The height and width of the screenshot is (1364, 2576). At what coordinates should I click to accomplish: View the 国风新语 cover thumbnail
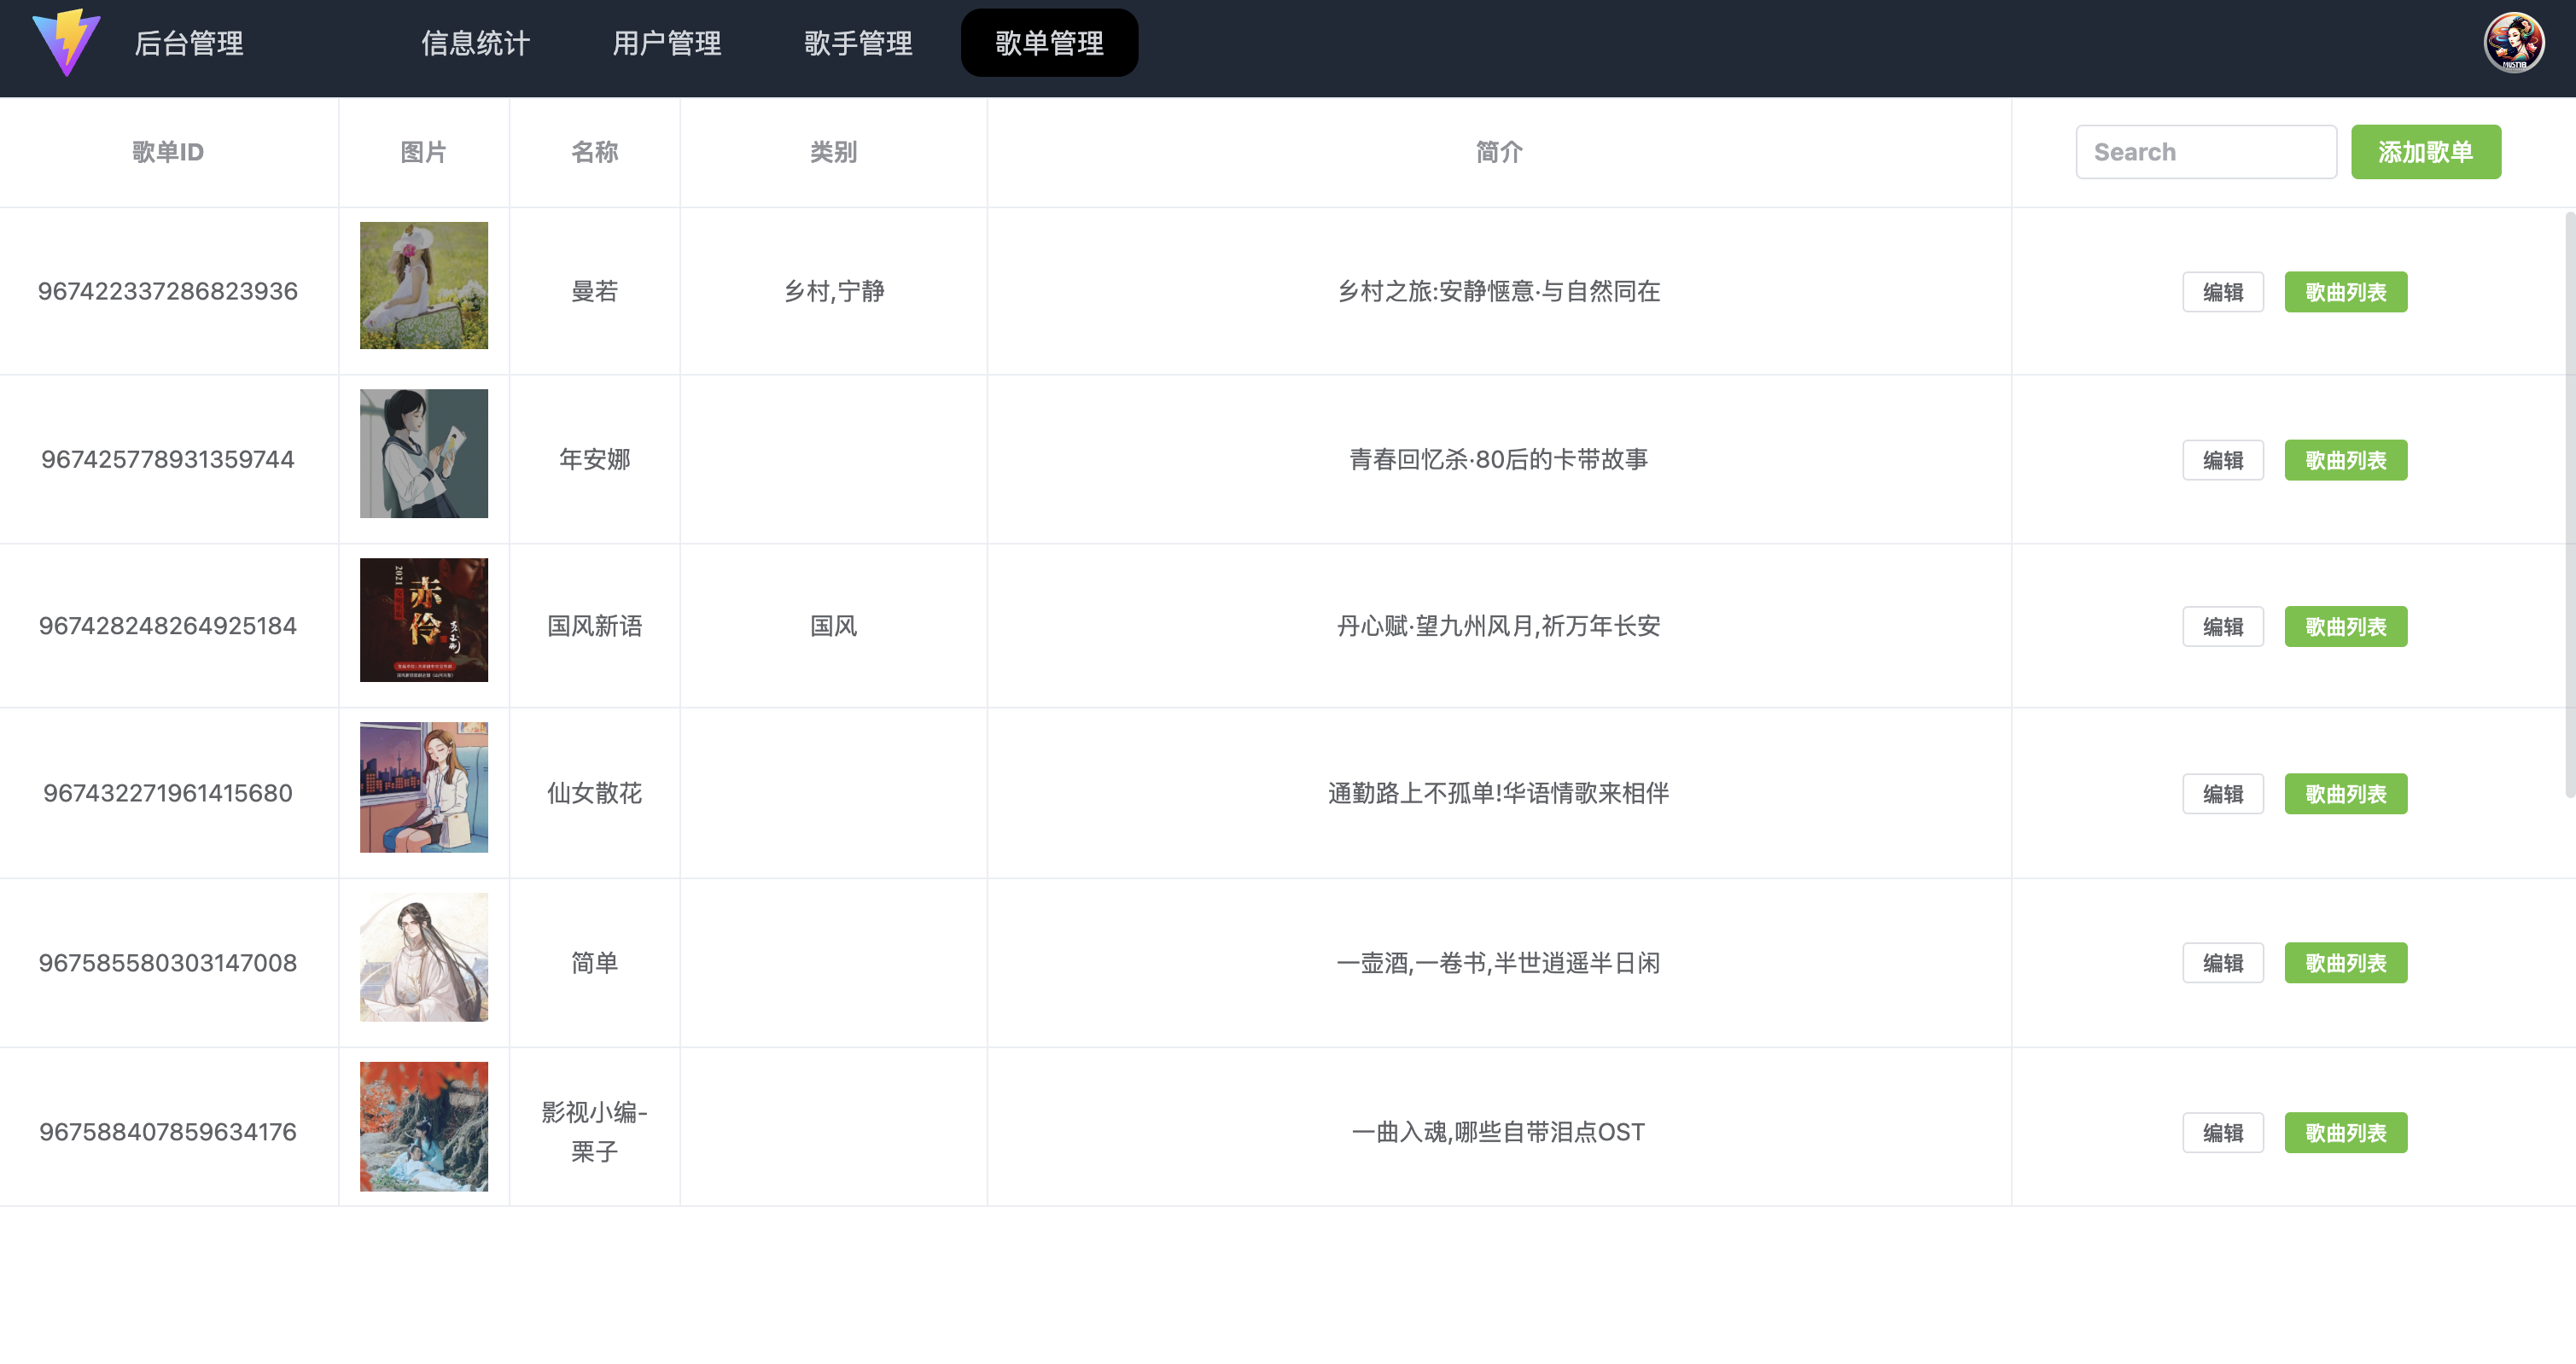click(424, 620)
